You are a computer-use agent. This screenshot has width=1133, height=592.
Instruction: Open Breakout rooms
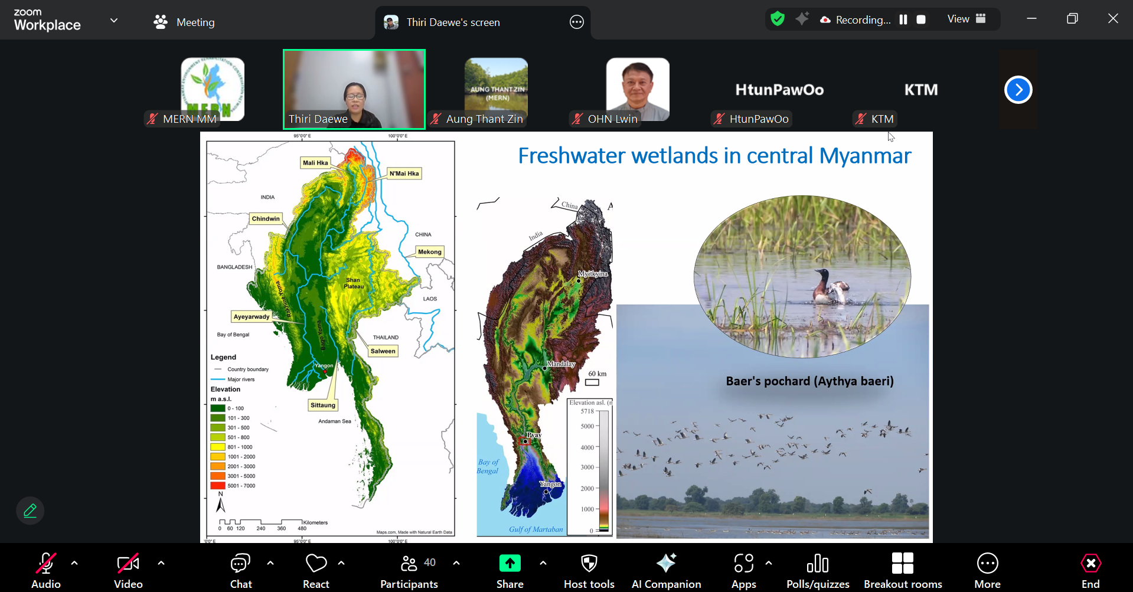[x=903, y=570]
